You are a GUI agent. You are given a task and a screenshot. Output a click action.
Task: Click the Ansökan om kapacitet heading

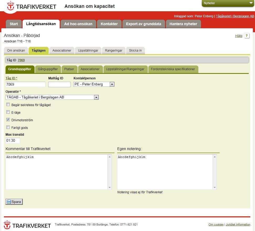90,6
